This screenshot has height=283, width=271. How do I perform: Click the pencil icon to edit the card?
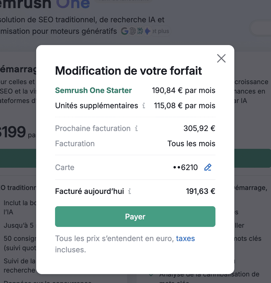point(208,167)
